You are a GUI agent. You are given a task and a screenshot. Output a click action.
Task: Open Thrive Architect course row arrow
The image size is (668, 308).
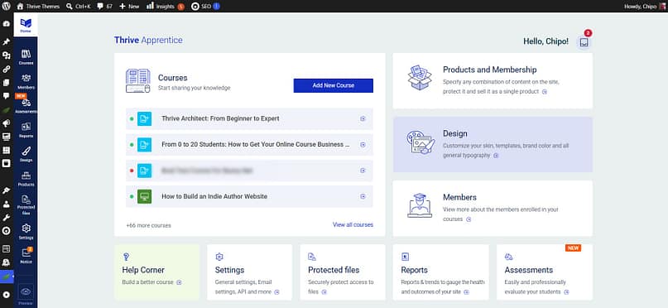tap(363, 119)
